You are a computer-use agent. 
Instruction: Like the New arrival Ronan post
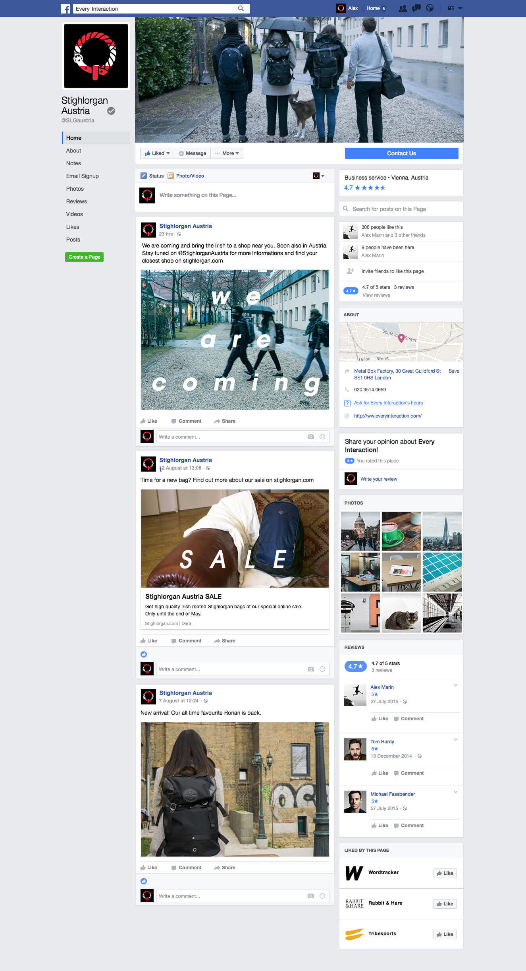tap(149, 868)
